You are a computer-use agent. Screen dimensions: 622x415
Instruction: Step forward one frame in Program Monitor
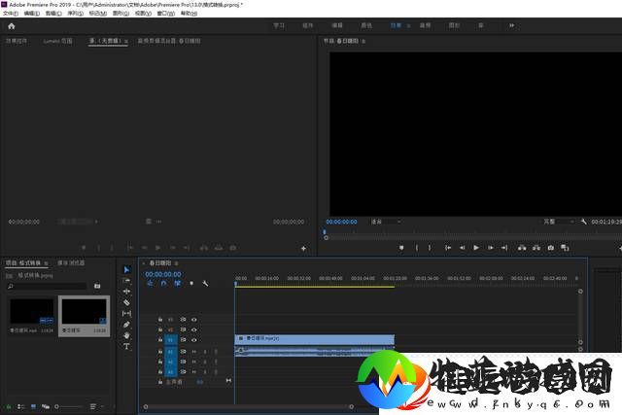[x=490, y=248]
